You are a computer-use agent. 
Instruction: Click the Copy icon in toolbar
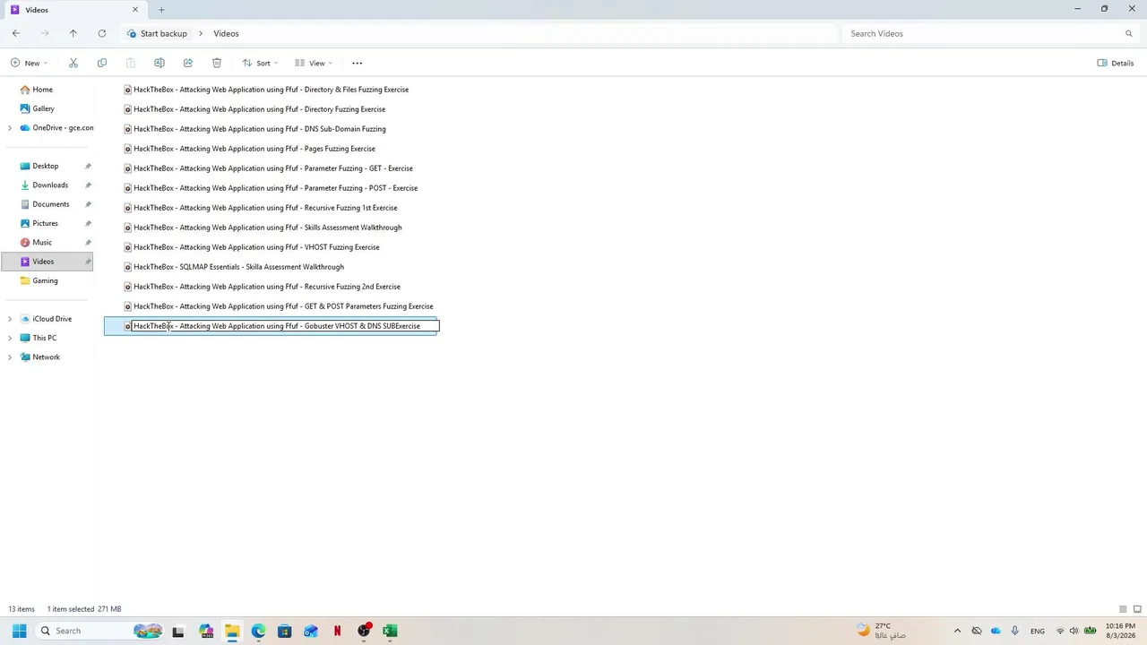(102, 63)
